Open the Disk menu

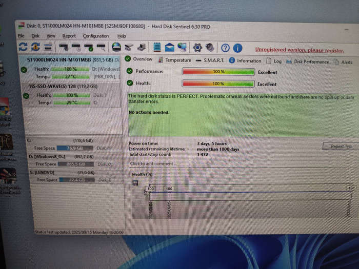35,36
